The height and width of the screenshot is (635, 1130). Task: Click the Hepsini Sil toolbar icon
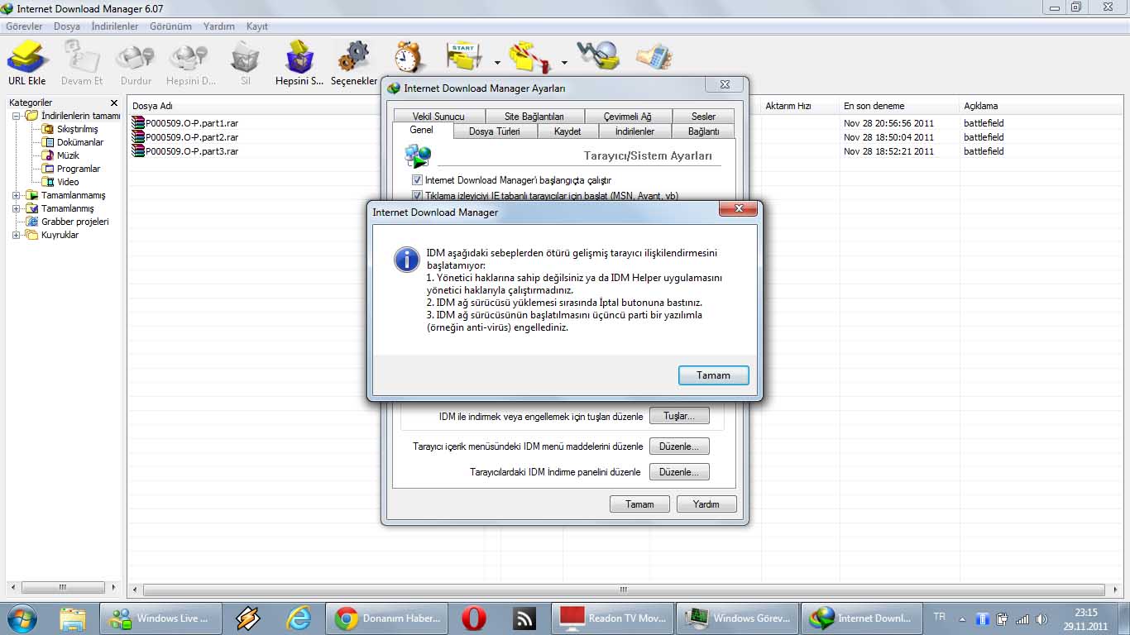pyautogui.click(x=299, y=63)
